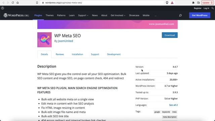Click the address bar URL field
The image size is (215, 121).
[102, 3]
